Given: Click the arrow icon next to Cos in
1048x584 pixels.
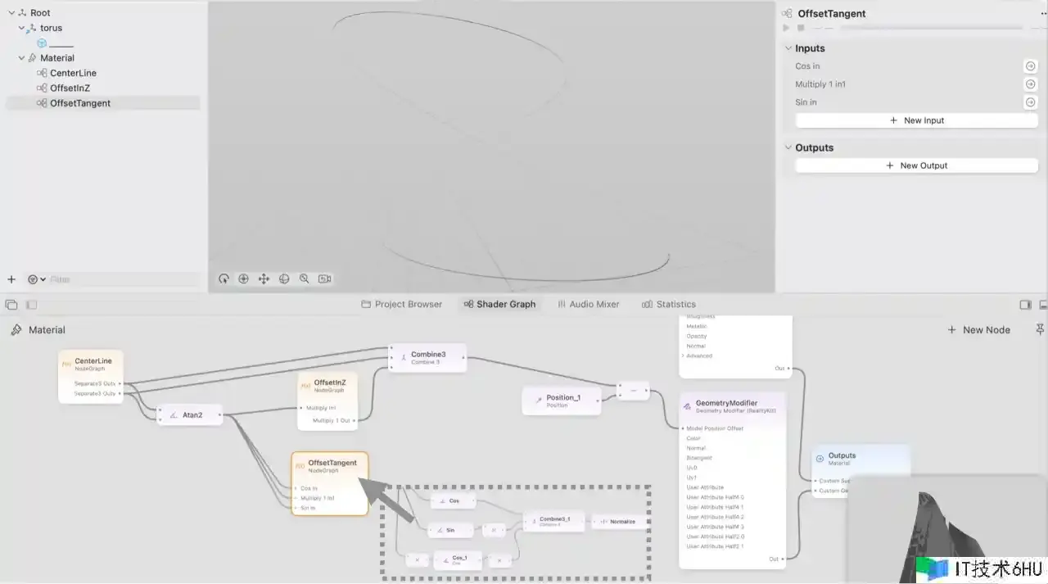Looking at the screenshot, I should point(1030,66).
